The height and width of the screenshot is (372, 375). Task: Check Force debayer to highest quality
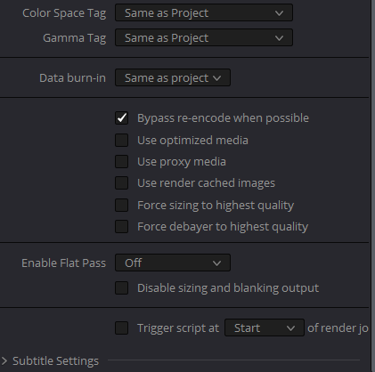pos(122,227)
